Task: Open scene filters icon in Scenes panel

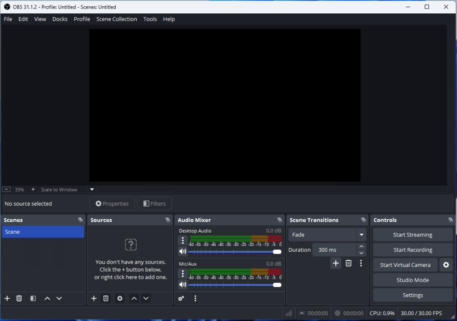Action: (x=33, y=298)
